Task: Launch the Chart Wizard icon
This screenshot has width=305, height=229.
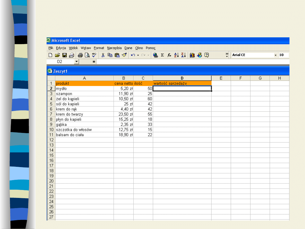Action: pos(192,55)
